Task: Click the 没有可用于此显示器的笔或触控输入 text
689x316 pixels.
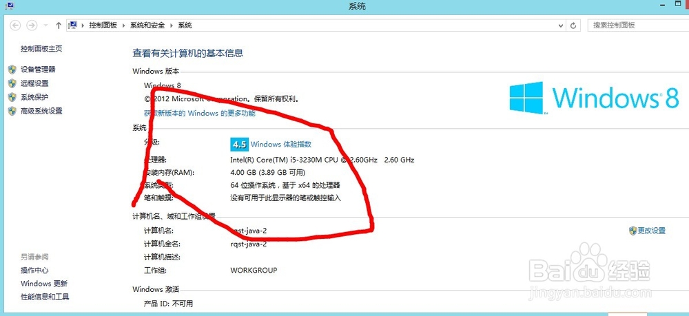Action: pos(286,198)
